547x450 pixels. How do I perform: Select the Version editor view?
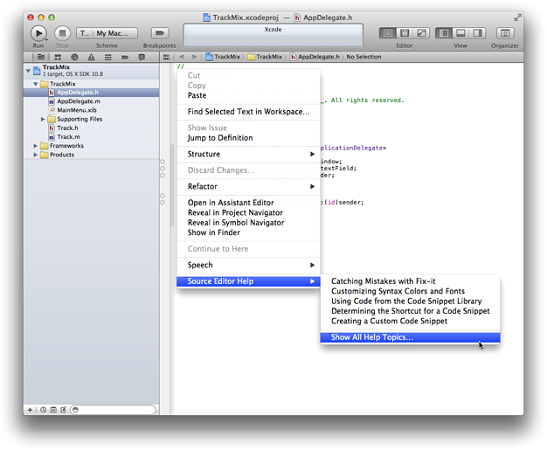[421, 33]
